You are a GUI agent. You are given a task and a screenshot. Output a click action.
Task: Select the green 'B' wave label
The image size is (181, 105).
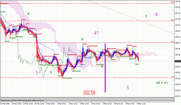[x=102, y=66]
